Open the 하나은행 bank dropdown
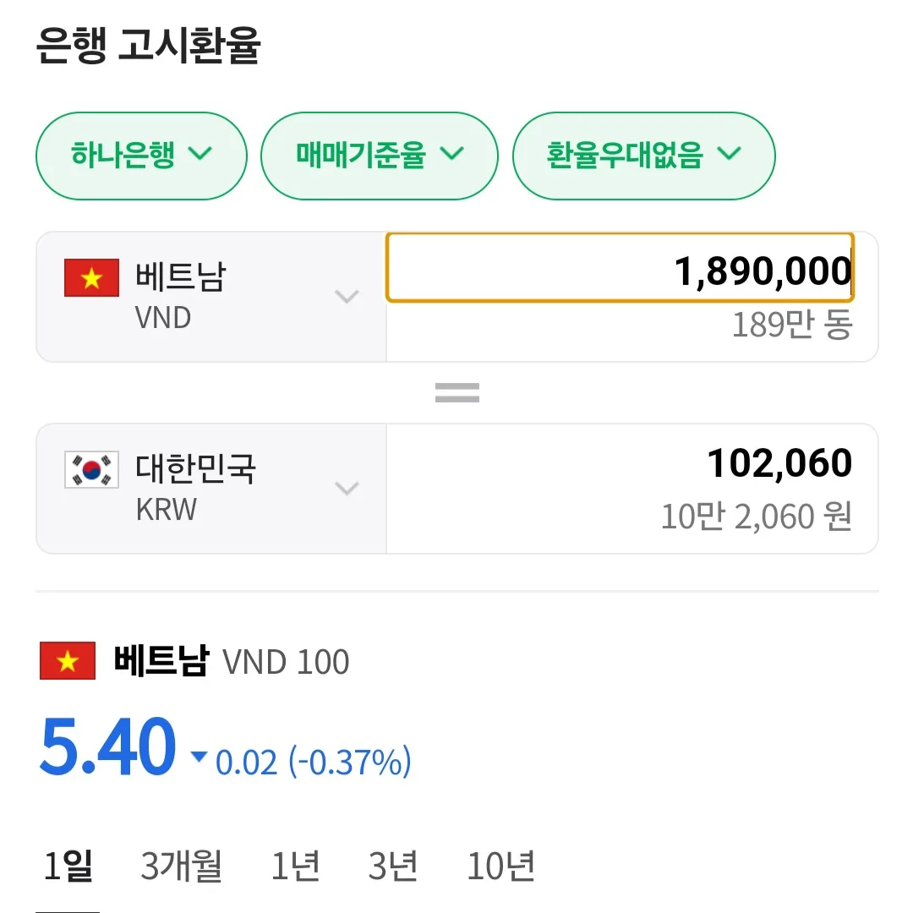Screen dimensions: 913x913 click(x=141, y=156)
